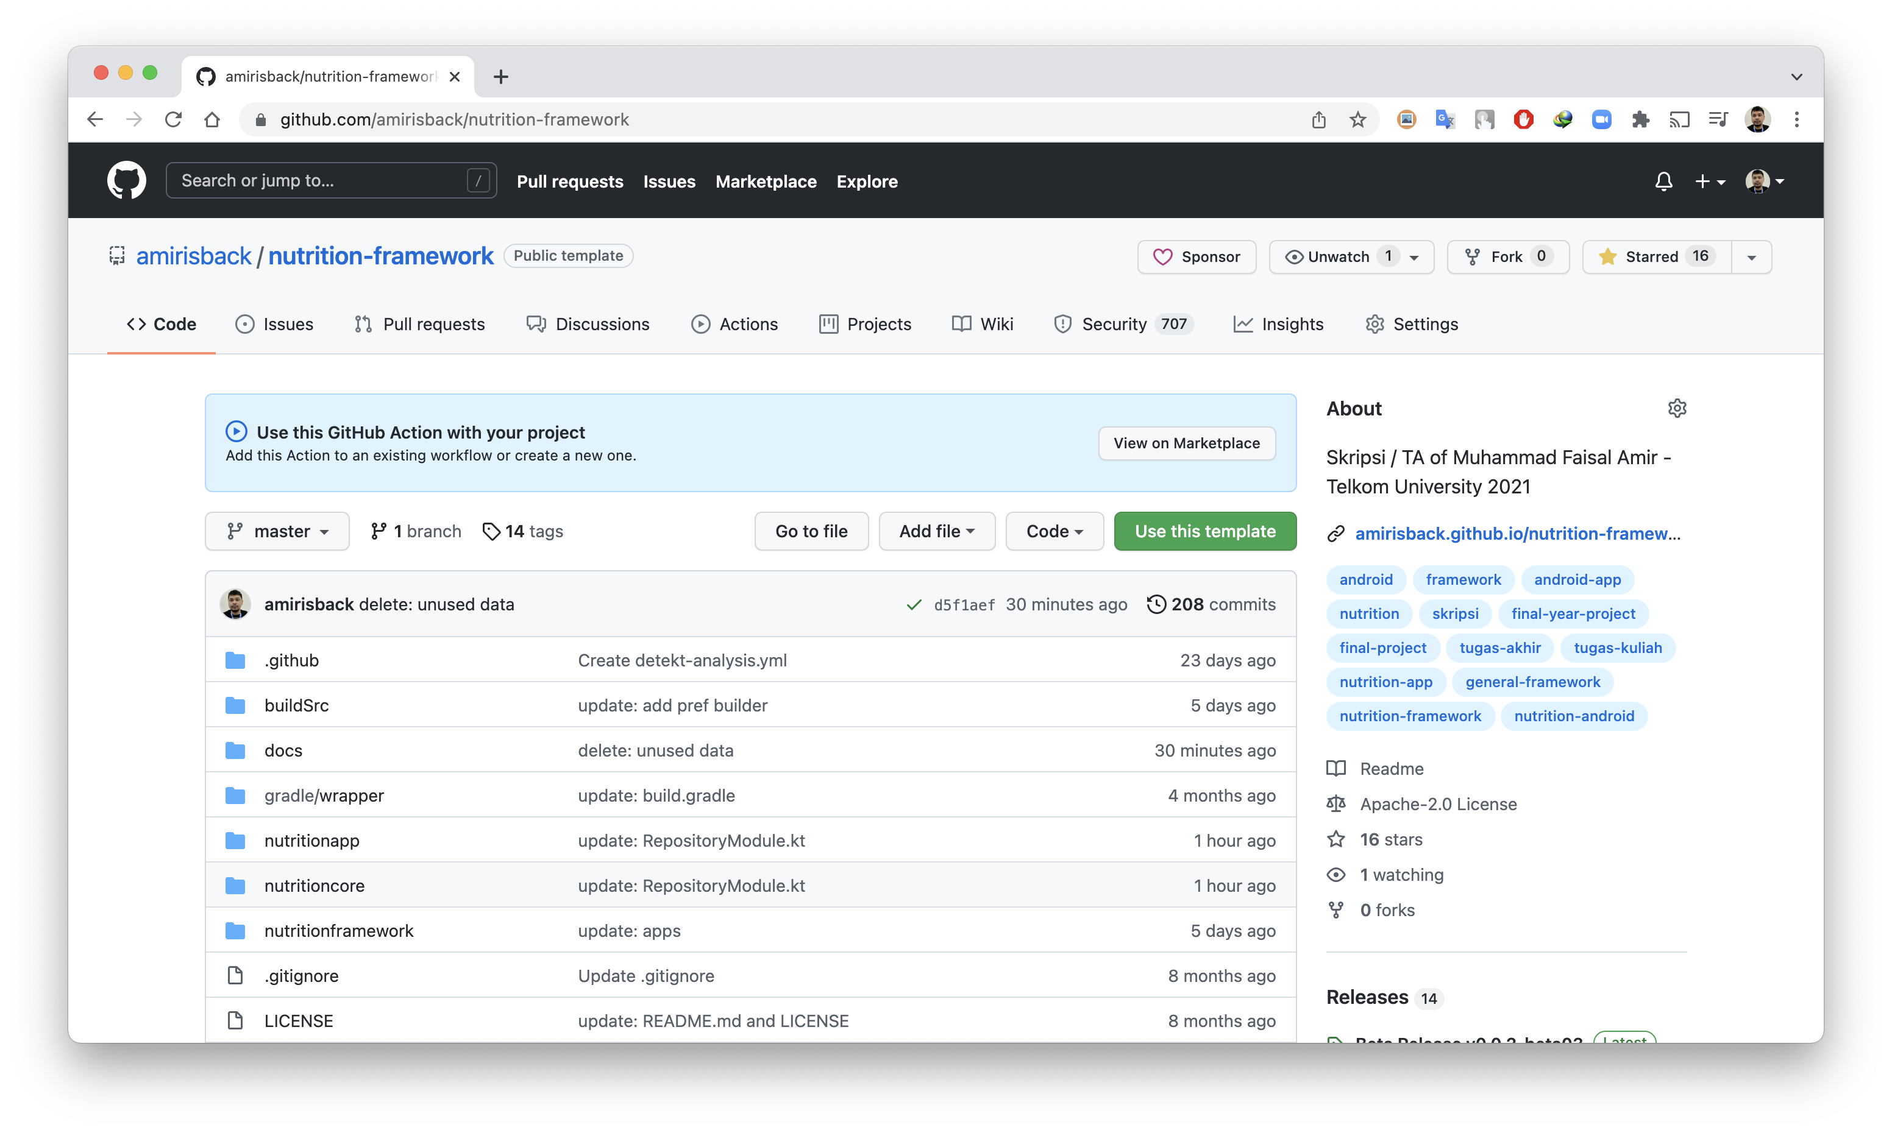Click the commit history clock icon
The width and height of the screenshot is (1892, 1133).
pyautogui.click(x=1156, y=605)
